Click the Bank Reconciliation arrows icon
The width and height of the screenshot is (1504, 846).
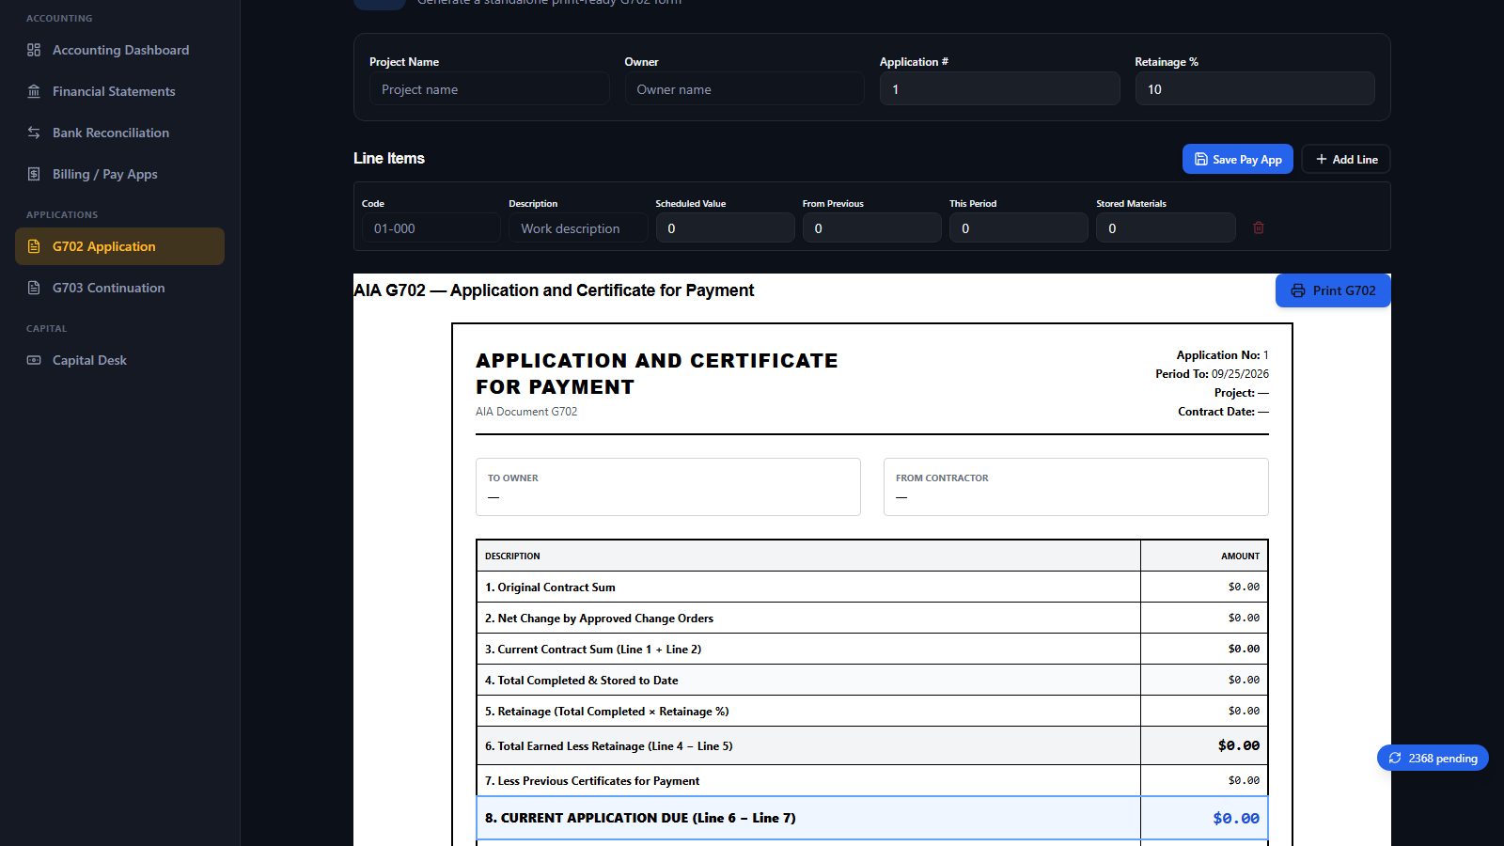pos(34,133)
